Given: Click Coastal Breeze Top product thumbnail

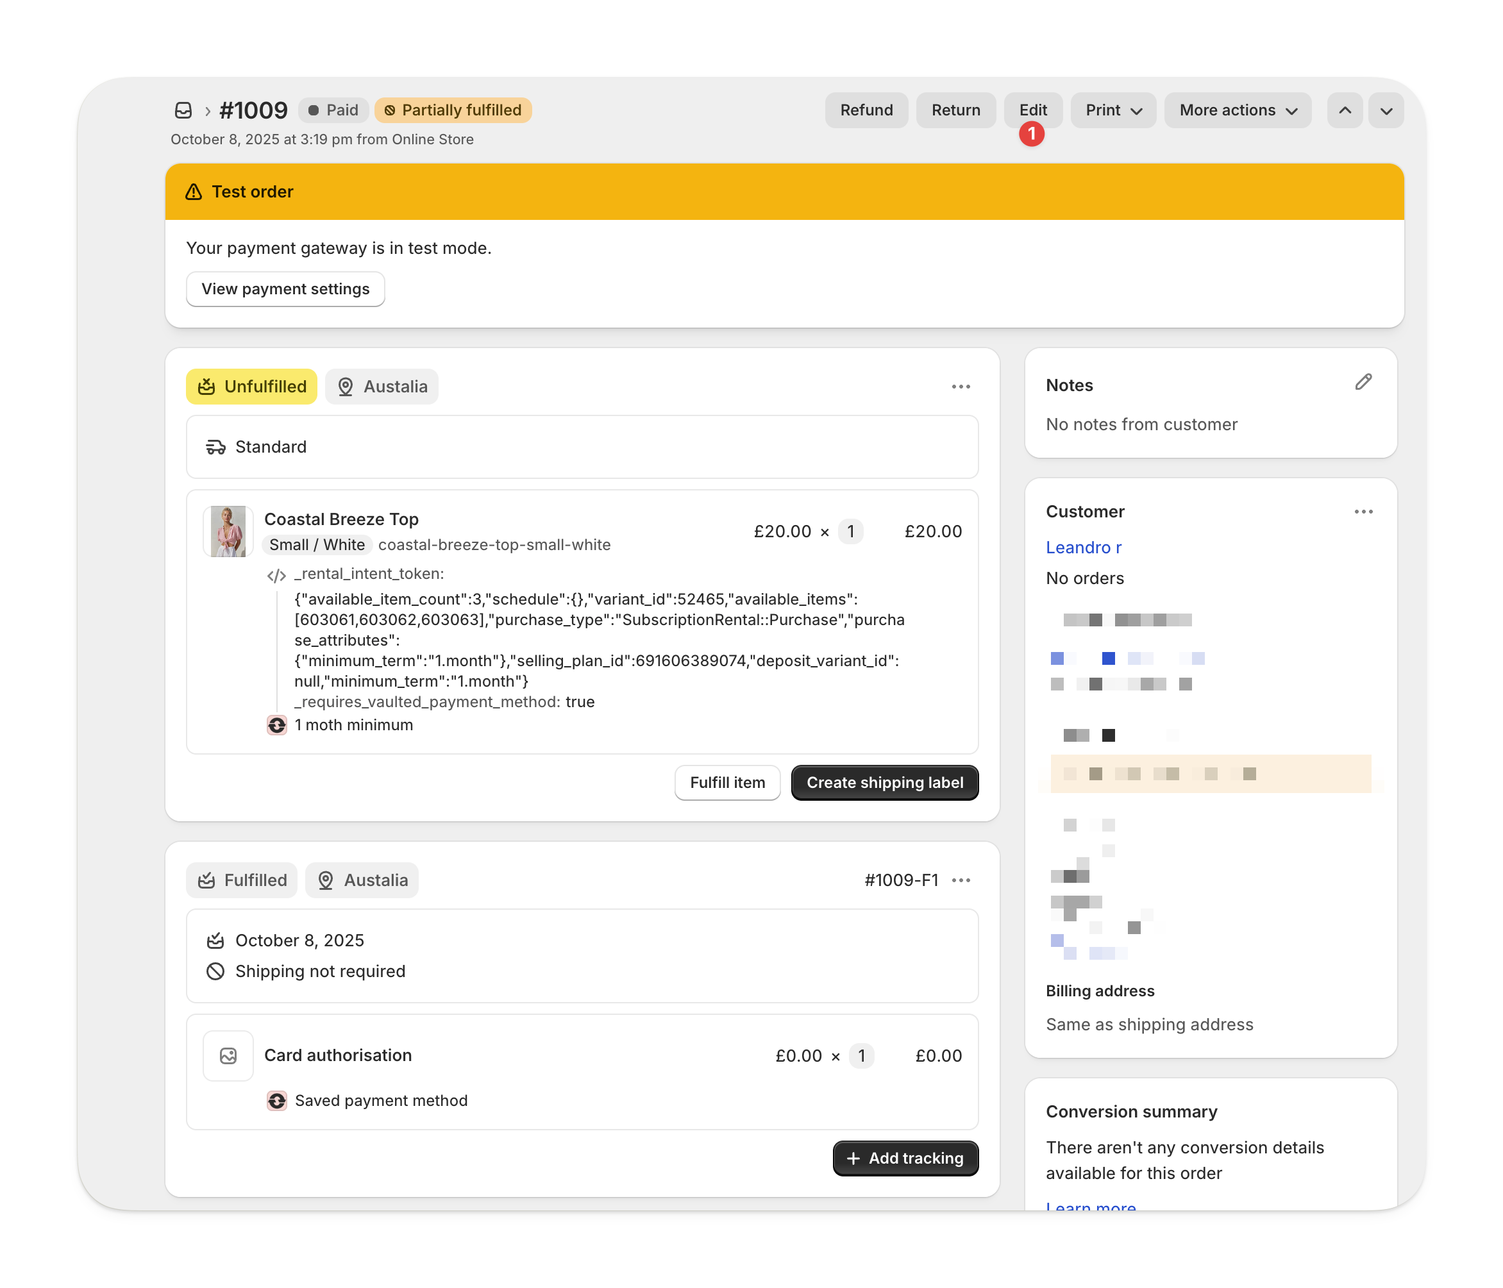Looking at the screenshot, I should tap(228, 531).
